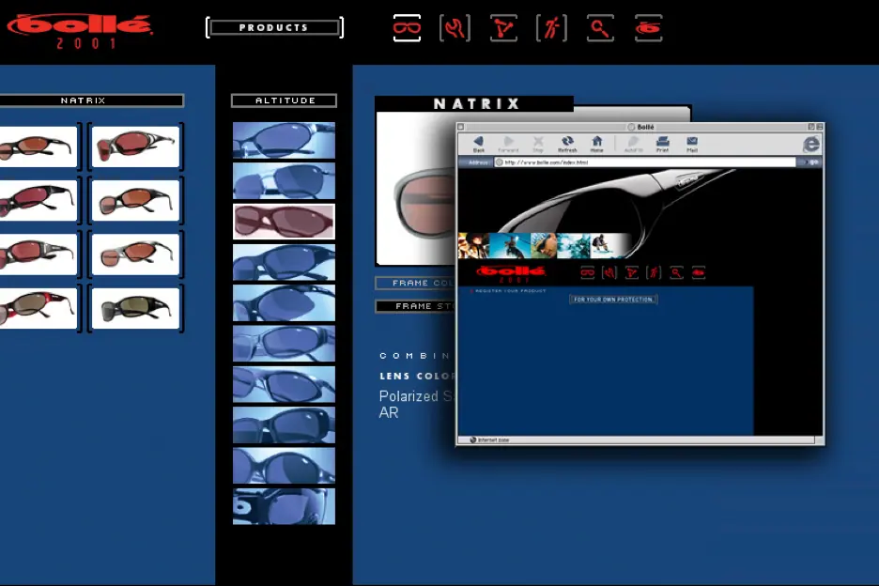
Task: Click the page icon left of the URL
Action: click(x=499, y=162)
